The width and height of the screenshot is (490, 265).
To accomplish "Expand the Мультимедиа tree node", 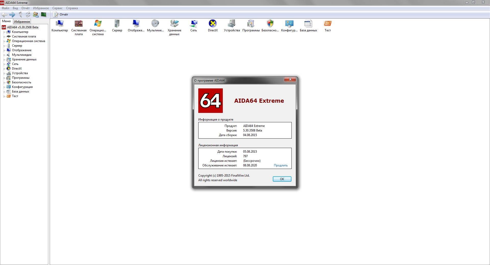I will [4, 55].
